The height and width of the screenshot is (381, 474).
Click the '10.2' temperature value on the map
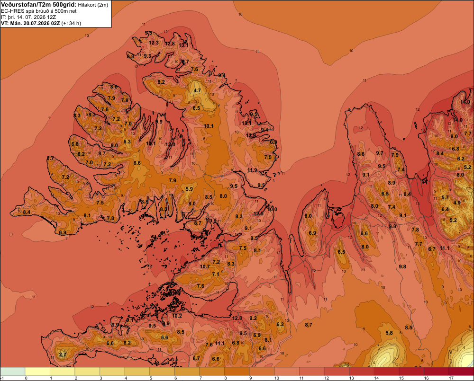point(177,316)
